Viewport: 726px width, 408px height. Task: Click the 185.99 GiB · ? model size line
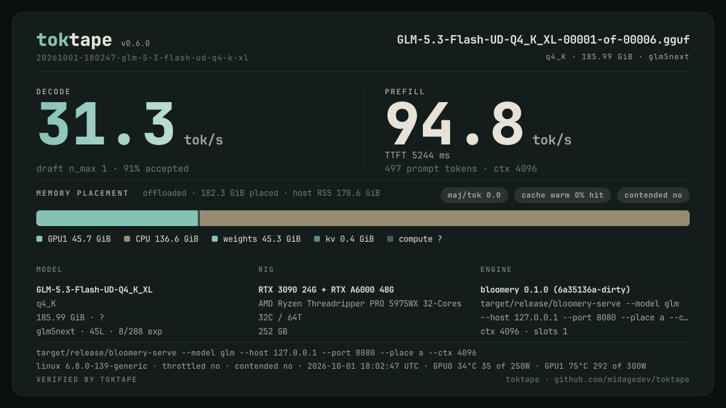pyautogui.click(x=70, y=318)
